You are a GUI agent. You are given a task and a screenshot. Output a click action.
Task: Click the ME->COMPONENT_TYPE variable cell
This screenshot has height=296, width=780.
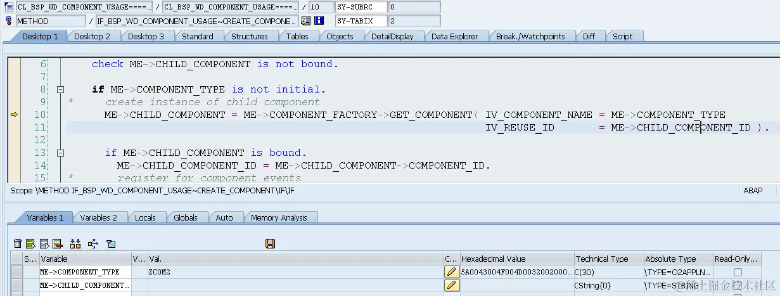click(x=85, y=272)
